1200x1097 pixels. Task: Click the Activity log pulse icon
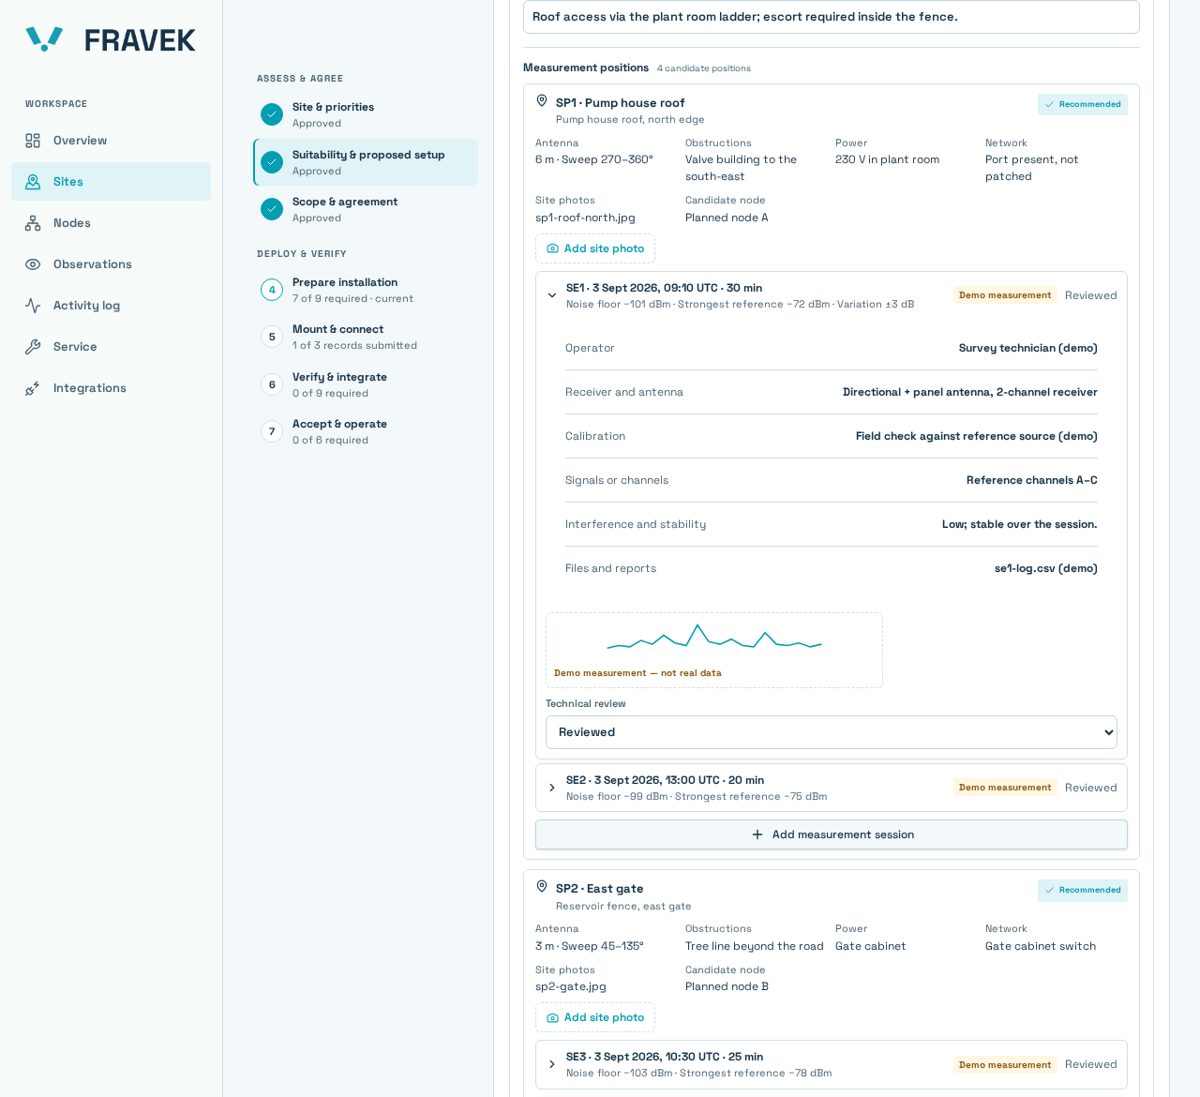coord(33,306)
